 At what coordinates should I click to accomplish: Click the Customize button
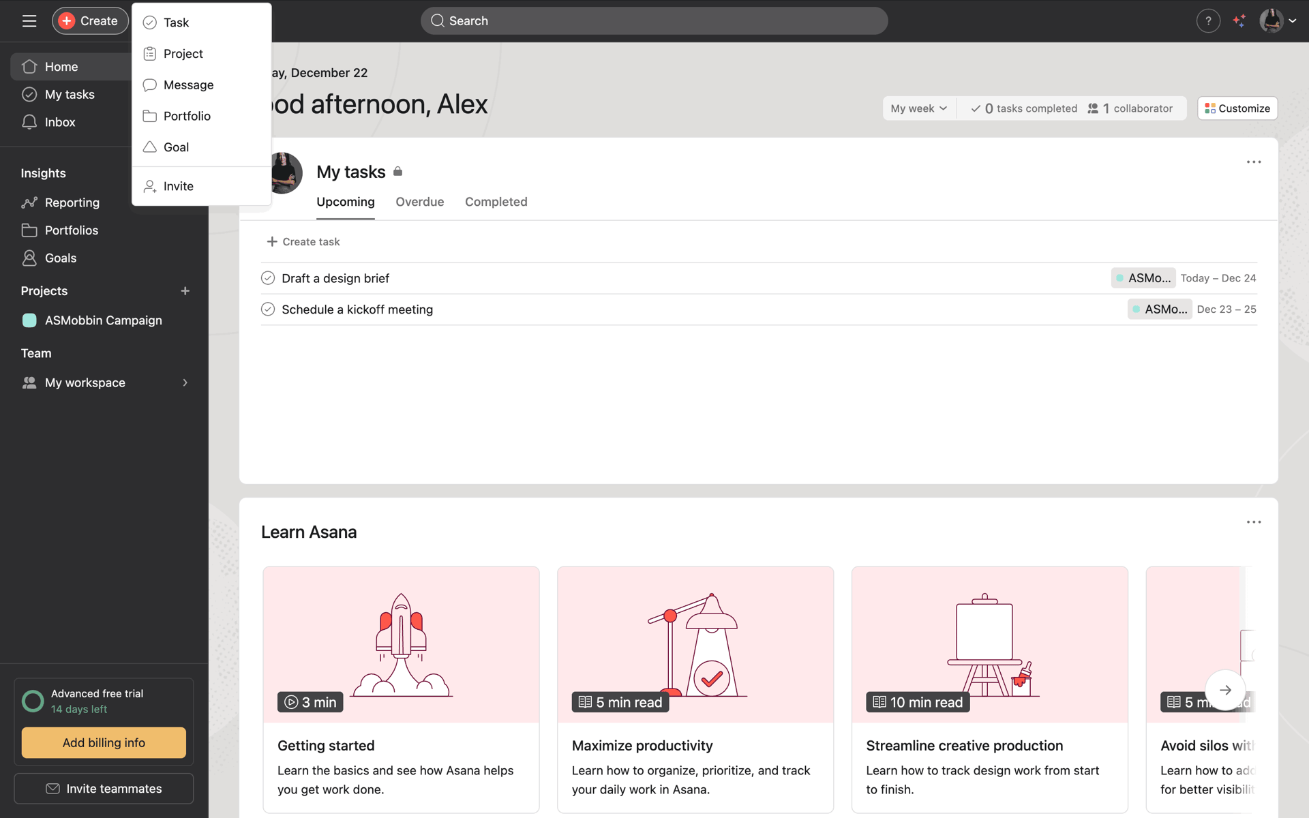coord(1237,108)
